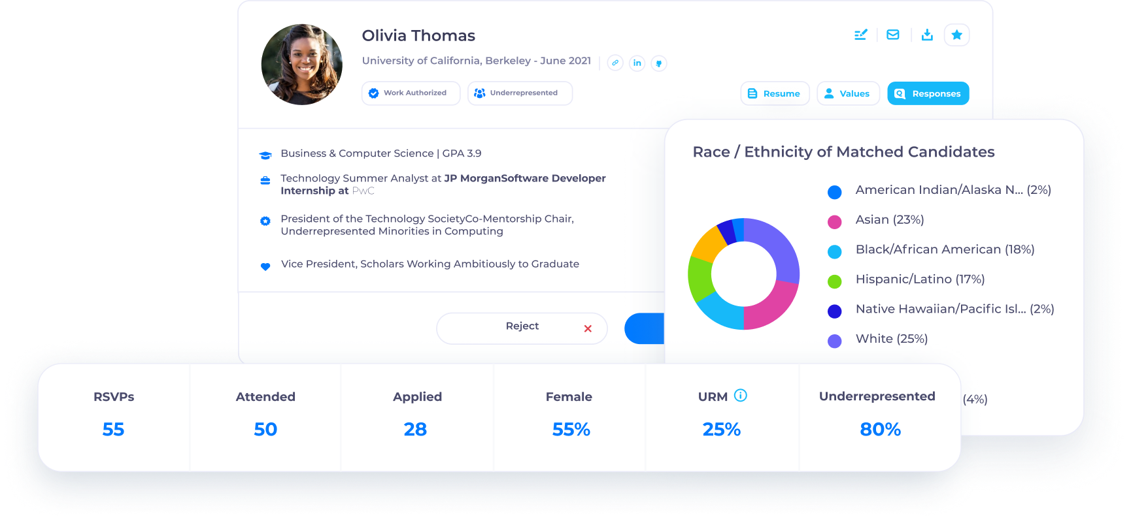Click the White legend color dot

835,341
